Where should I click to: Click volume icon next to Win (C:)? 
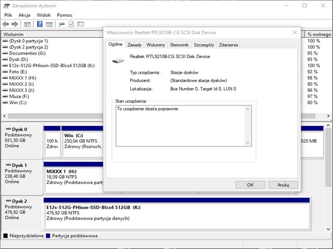point(5,103)
